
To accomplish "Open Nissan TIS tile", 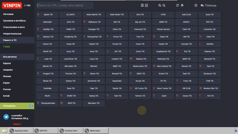I will tap(186, 66).
